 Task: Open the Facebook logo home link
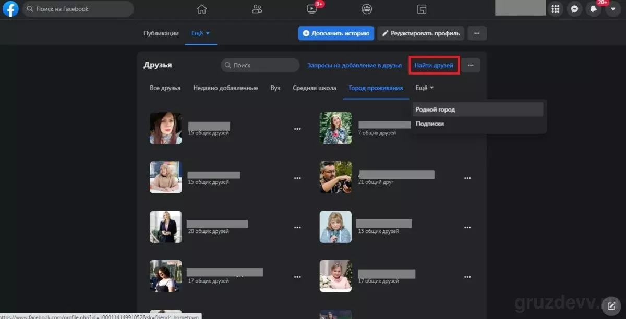[10, 9]
